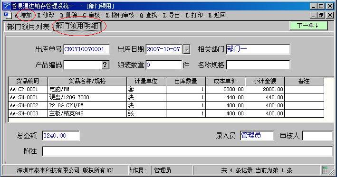Viewport: 337px width, 177px height.
Task: Click the 成本单价 cell 440.00
Action: pyautogui.click(x=225, y=97)
